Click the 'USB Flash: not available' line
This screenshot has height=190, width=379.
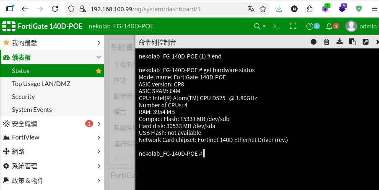tap(170, 133)
